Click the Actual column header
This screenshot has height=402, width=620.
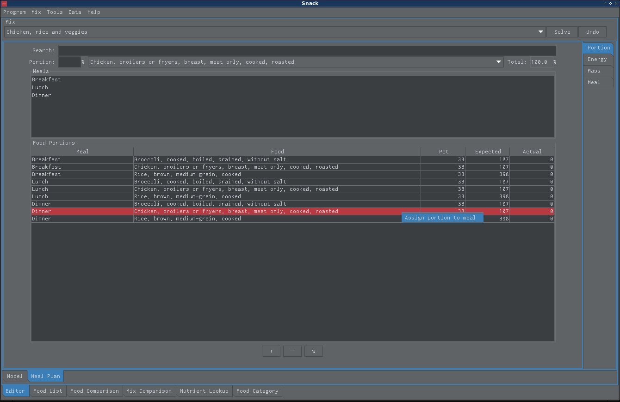click(532, 152)
